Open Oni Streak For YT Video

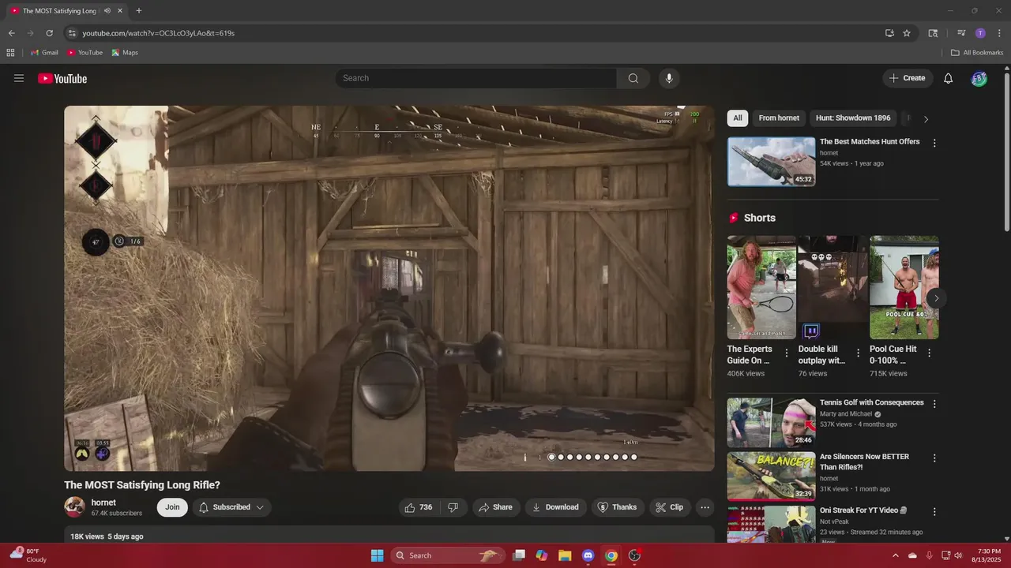[x=771, y=525]
